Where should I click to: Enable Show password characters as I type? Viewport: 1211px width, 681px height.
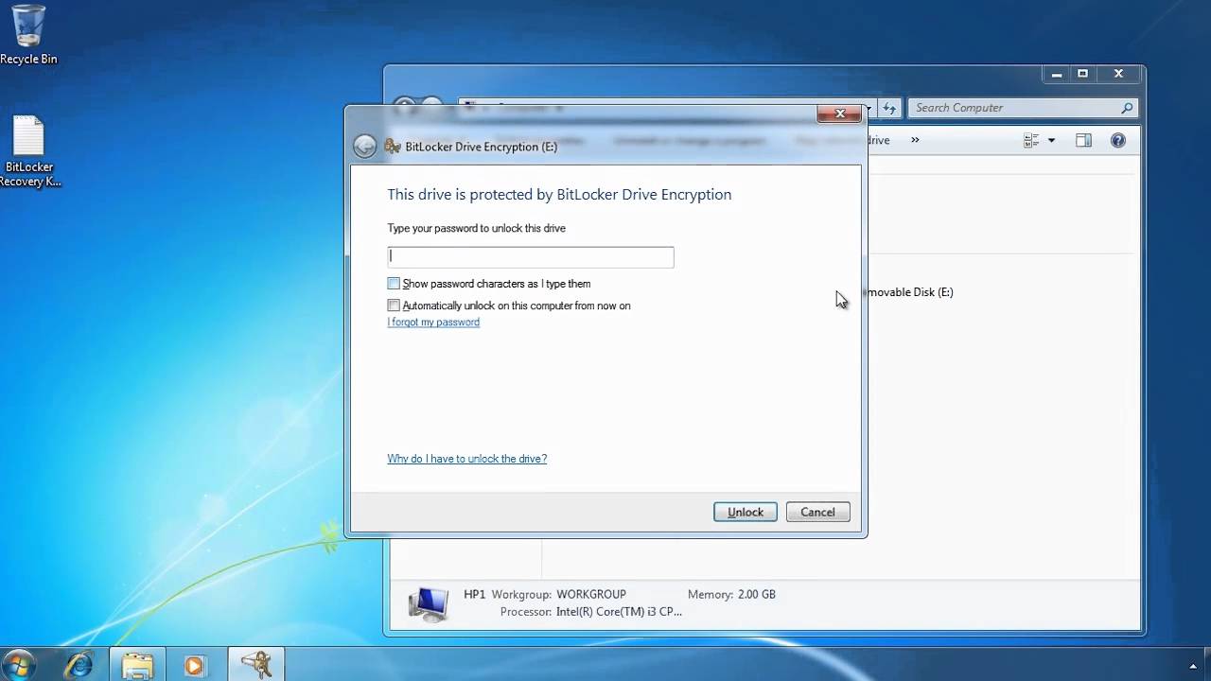pyautogui.click(x=394, y=284)
